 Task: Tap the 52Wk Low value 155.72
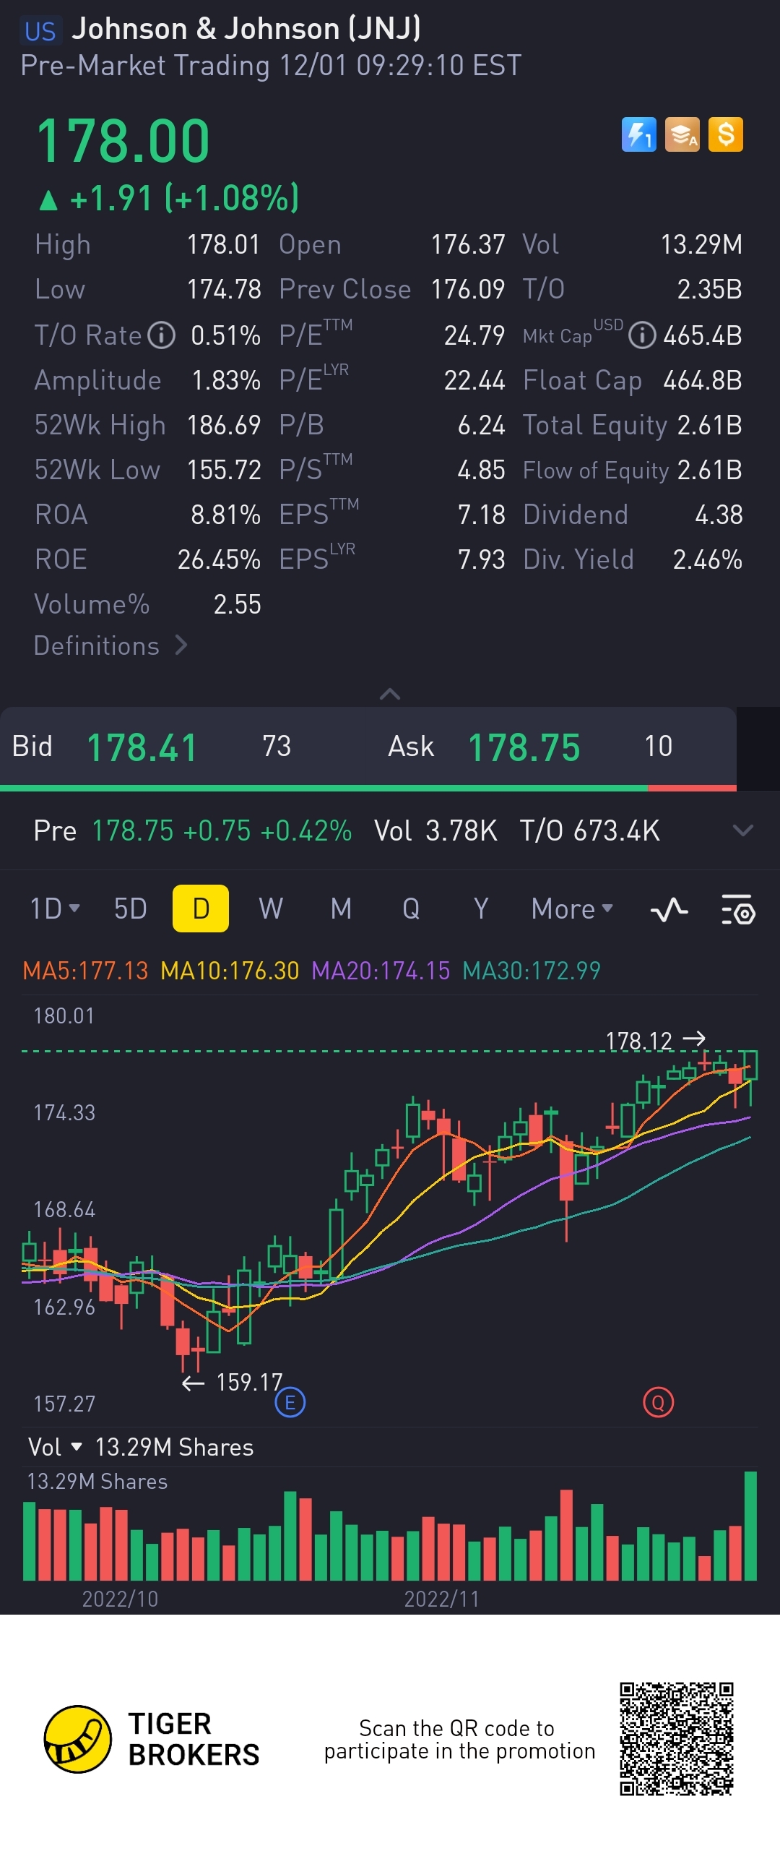223,470
